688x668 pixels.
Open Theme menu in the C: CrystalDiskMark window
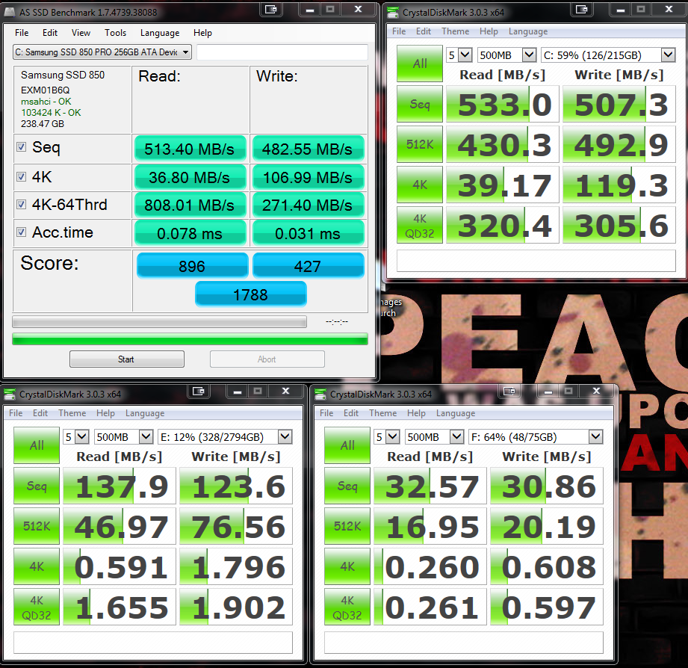coord(455,31)
